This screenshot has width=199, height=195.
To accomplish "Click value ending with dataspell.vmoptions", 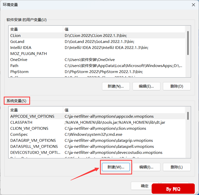I will tap(109, 147).
